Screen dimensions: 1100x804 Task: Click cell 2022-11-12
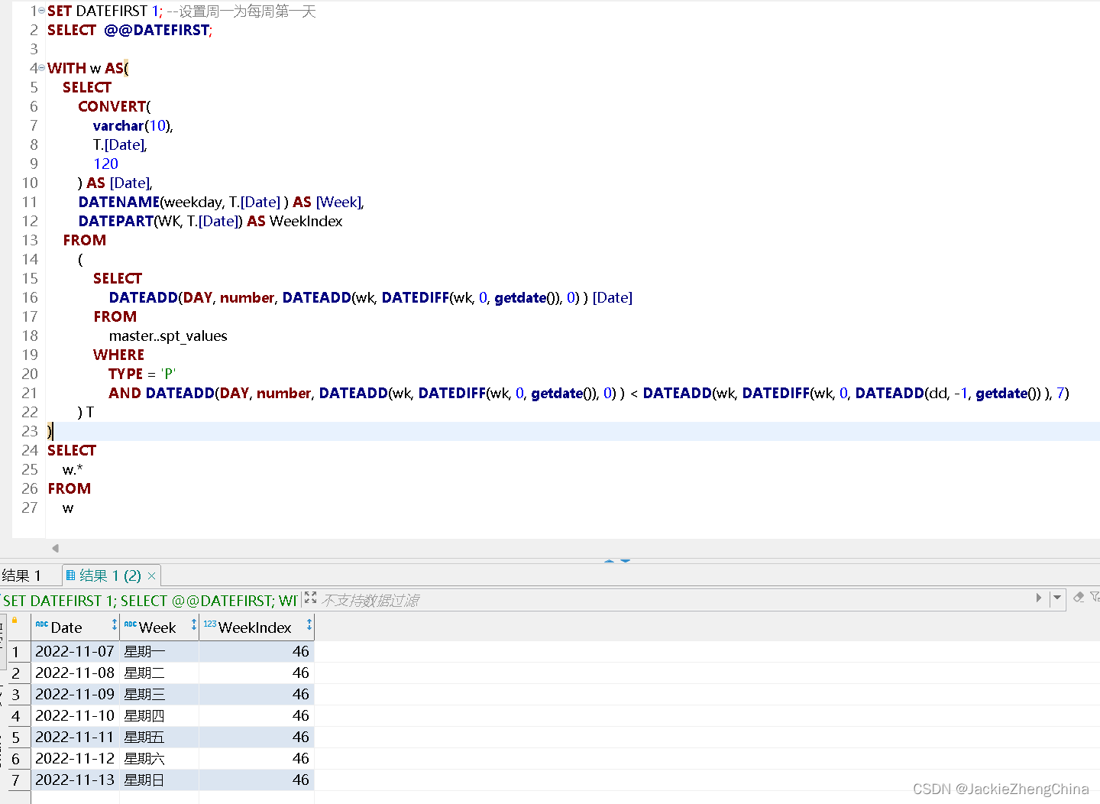point(75,759)
